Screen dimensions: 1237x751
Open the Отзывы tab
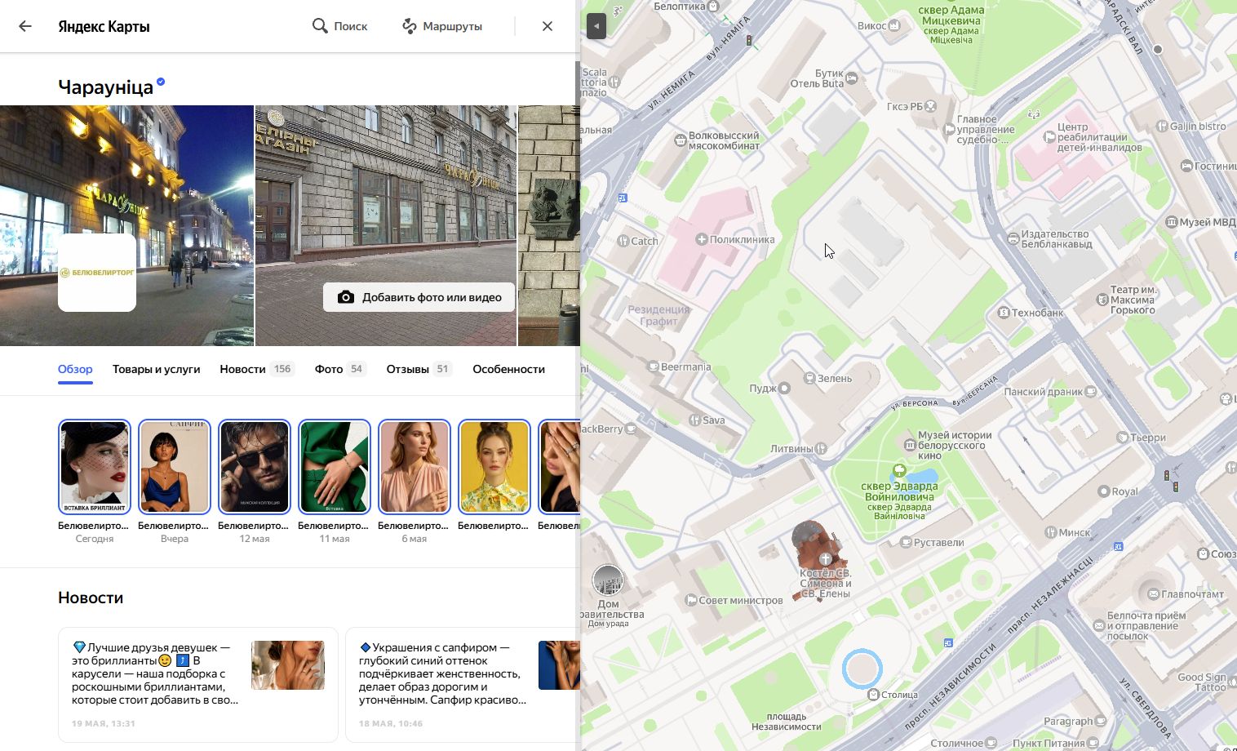(x=419, y=369)
